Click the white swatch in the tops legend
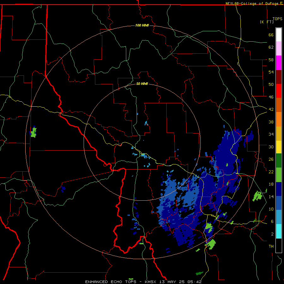The image size is (284, 284). click(x=279, y=35)
